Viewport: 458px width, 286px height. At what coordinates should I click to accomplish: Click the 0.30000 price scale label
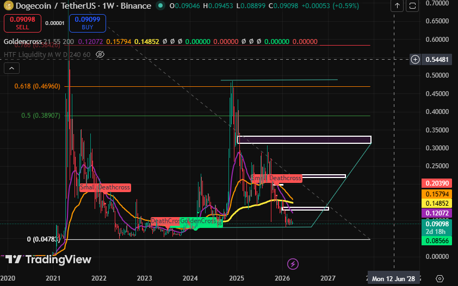tap(437, 148)
